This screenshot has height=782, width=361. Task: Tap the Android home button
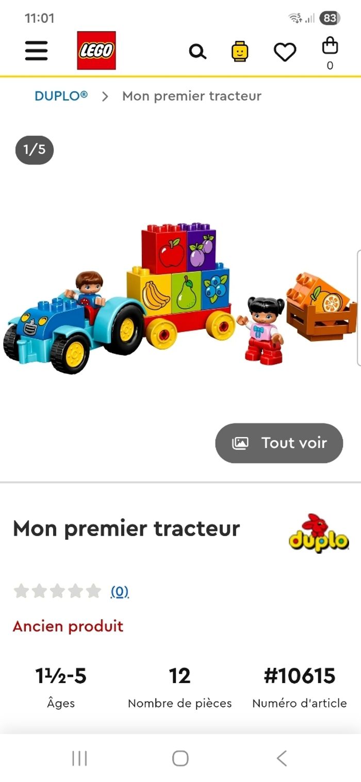[x=180, y=758]
